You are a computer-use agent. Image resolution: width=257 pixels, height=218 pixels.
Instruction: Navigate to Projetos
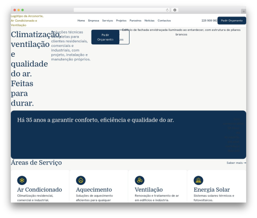pos(121,21)
